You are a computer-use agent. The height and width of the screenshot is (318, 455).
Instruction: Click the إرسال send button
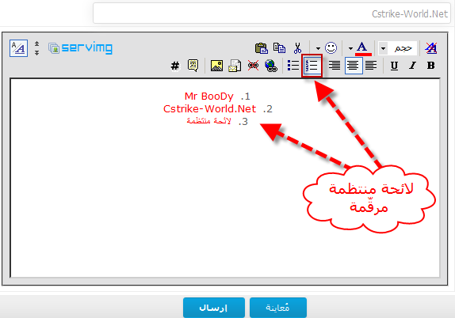(x=214, y=308)
